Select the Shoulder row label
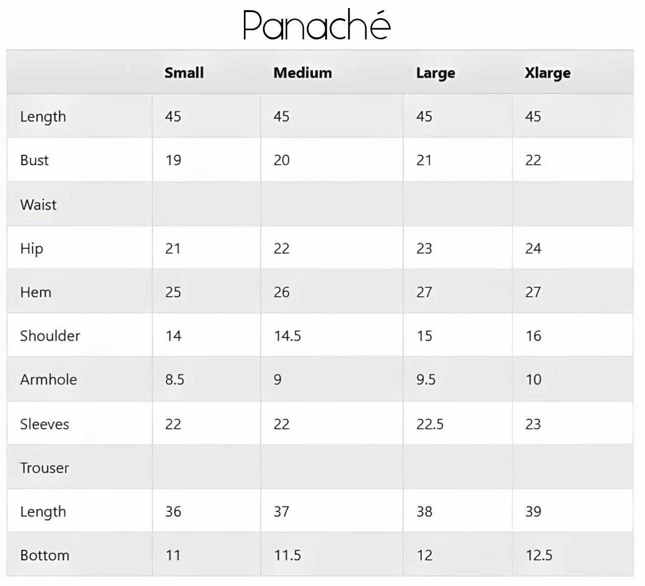The image size is (645, 586). pos(50,336)
